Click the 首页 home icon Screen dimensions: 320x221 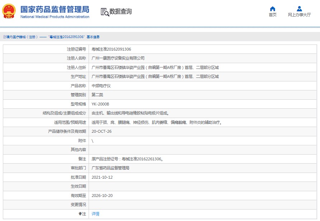coord(272,9)
